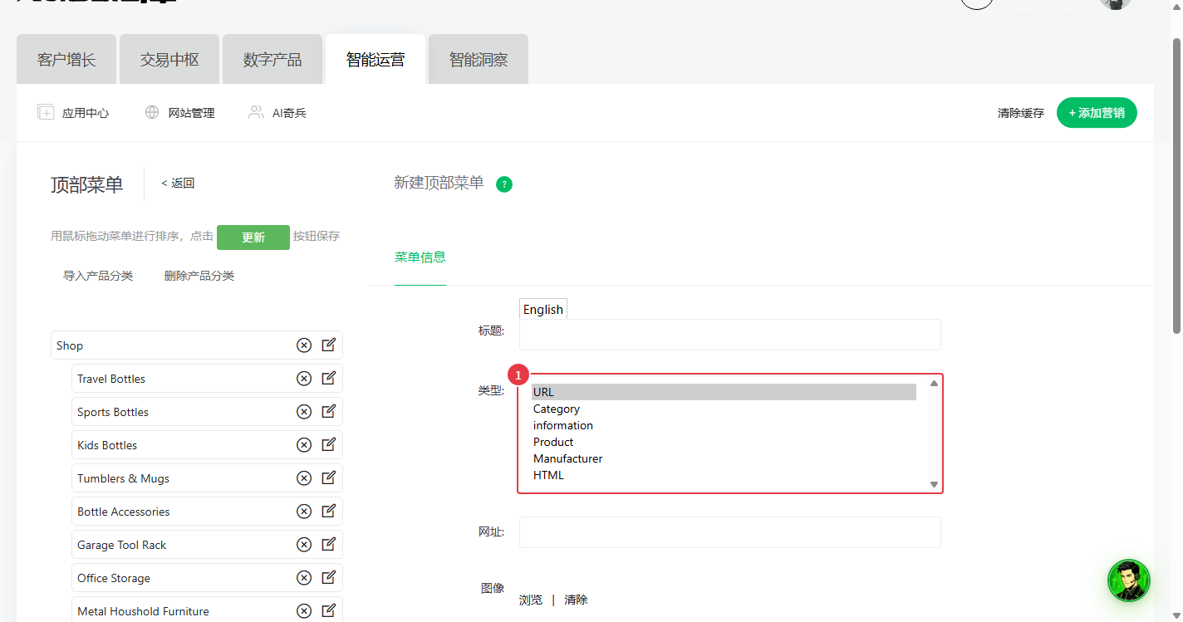
Task: Open the chat assistant avatar
Action: 1129,580
